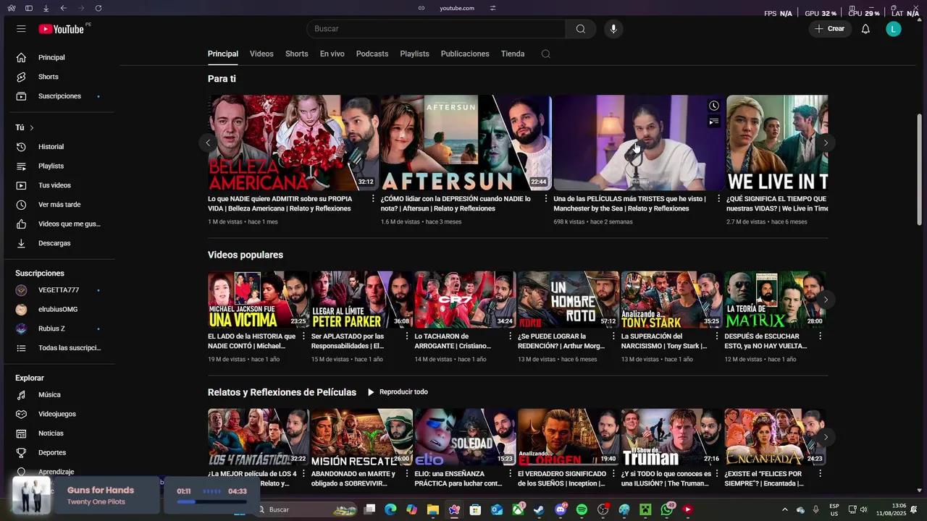The image size is (927, 521).
Task: Search within channel using magnifier icon
Action: tap(546, 54)
